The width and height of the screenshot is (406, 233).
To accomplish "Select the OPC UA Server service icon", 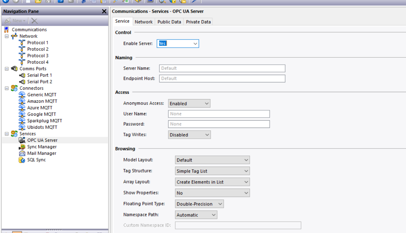I will click(x=22, y=140).
